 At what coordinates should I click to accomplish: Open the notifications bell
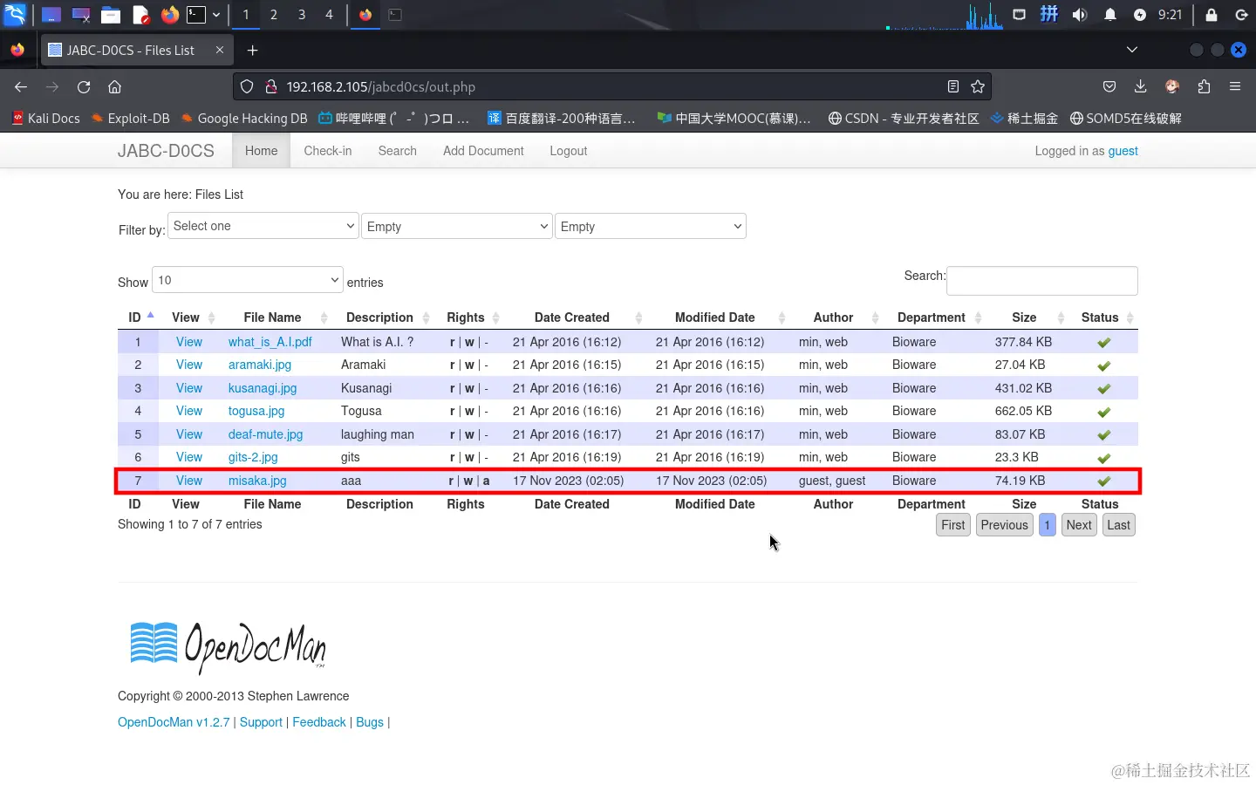(x=1110, y=15)
